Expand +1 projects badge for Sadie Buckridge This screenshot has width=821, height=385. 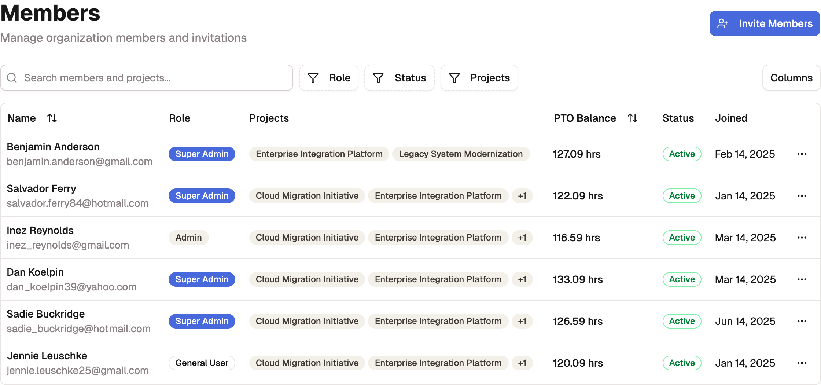tap(522, 321)
